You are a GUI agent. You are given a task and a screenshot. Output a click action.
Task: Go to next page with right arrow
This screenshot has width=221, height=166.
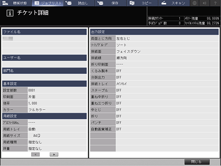click(54, 154)
